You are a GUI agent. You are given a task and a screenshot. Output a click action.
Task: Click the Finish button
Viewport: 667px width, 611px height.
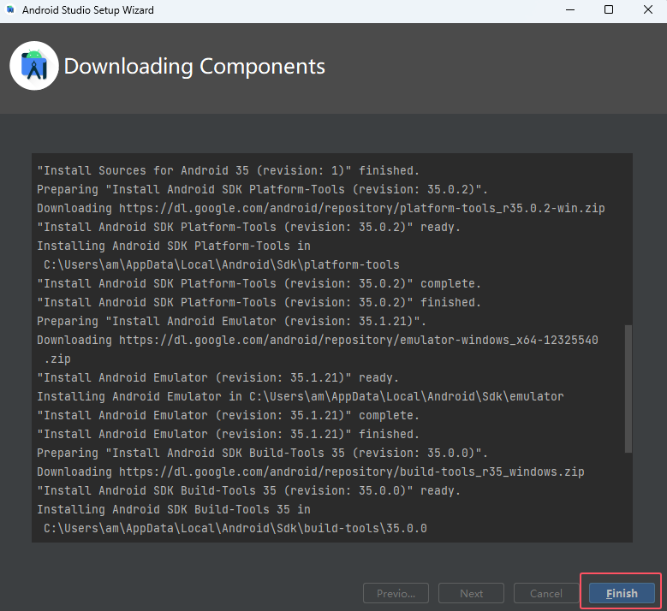point(622,593)
